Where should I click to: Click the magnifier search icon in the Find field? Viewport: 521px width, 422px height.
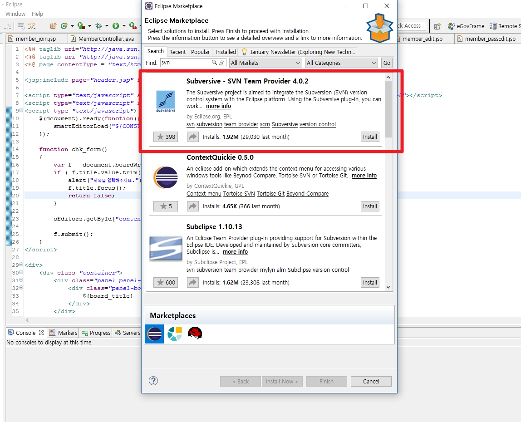pos(214,63)
